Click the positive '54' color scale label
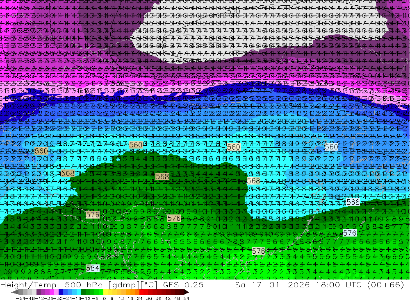The width and height of the screenshot is (410, 300). click(186, 298)
